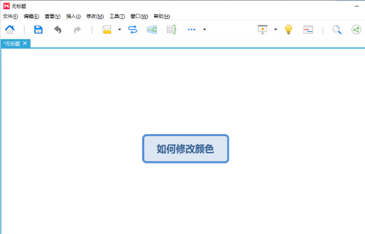Viewport: 365px width, 234px height.
Task: Go to the Home start page icon
Action: 10,29
